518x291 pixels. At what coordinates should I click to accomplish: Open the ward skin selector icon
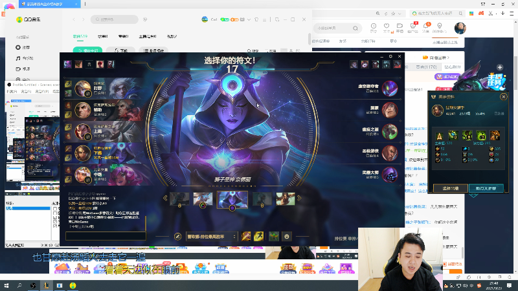[x=274, y=236]
